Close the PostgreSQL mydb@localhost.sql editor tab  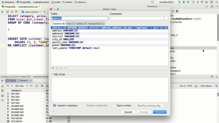click(40, 7)
